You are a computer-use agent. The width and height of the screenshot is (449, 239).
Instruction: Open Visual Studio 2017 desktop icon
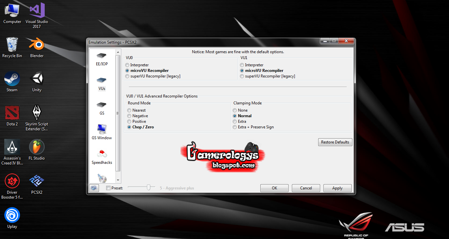point(37,15)
